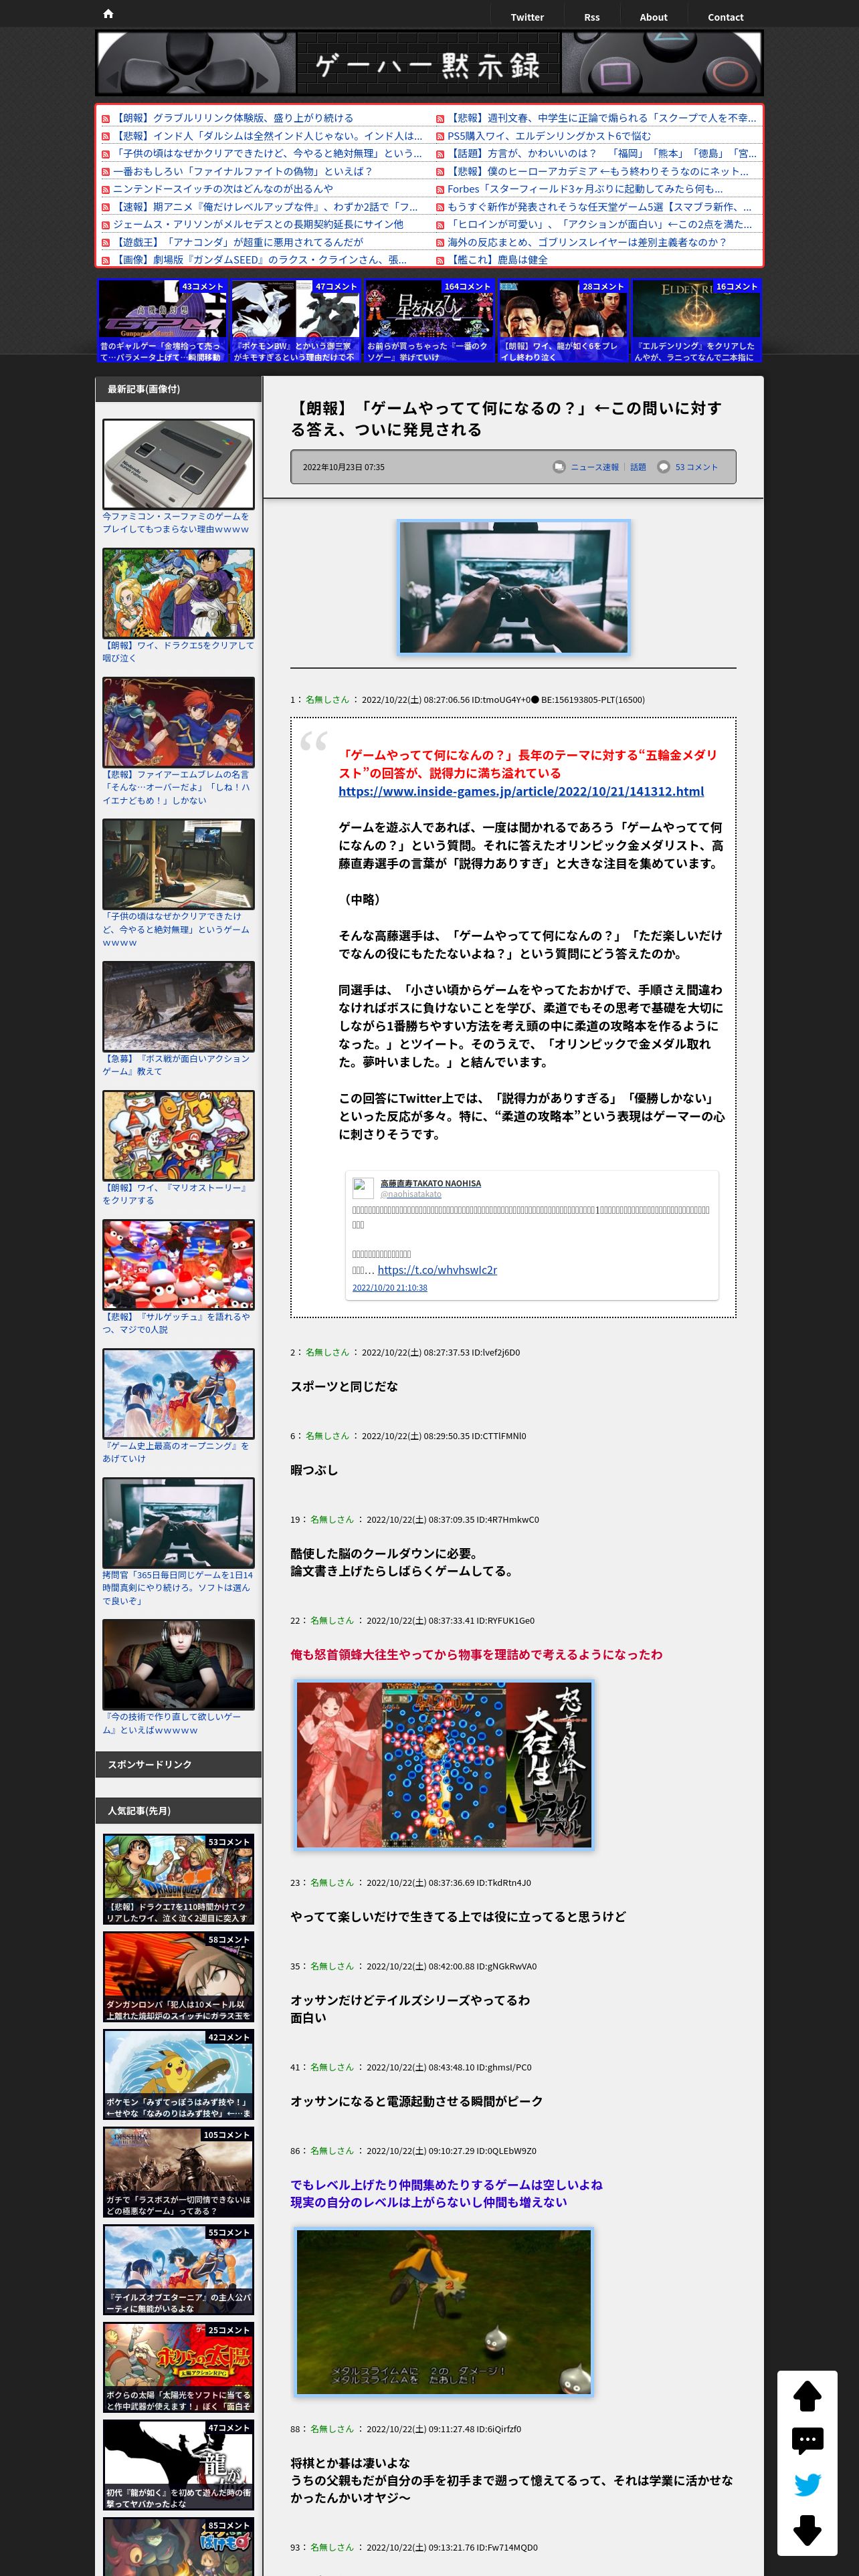Click the article's controller hero image
This screenshot has height=2576, width=859.
514,587
